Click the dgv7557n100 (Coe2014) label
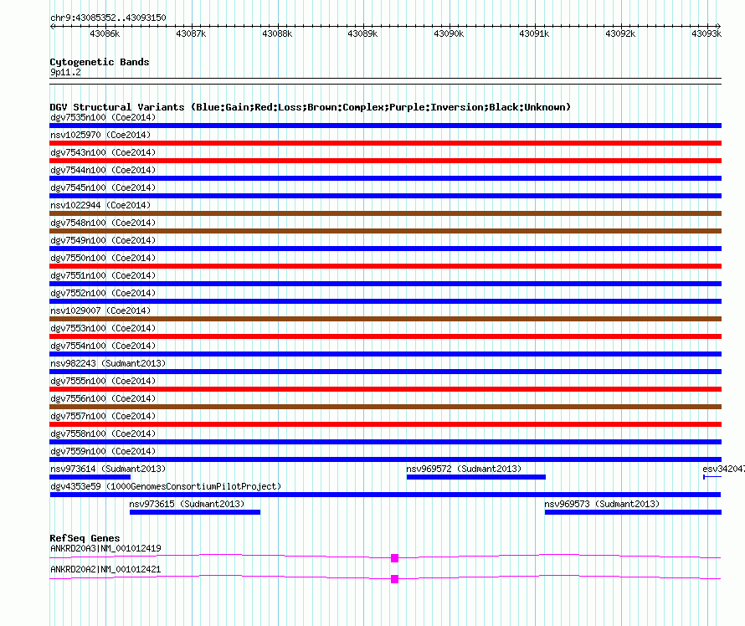 [x=103, y=416]
